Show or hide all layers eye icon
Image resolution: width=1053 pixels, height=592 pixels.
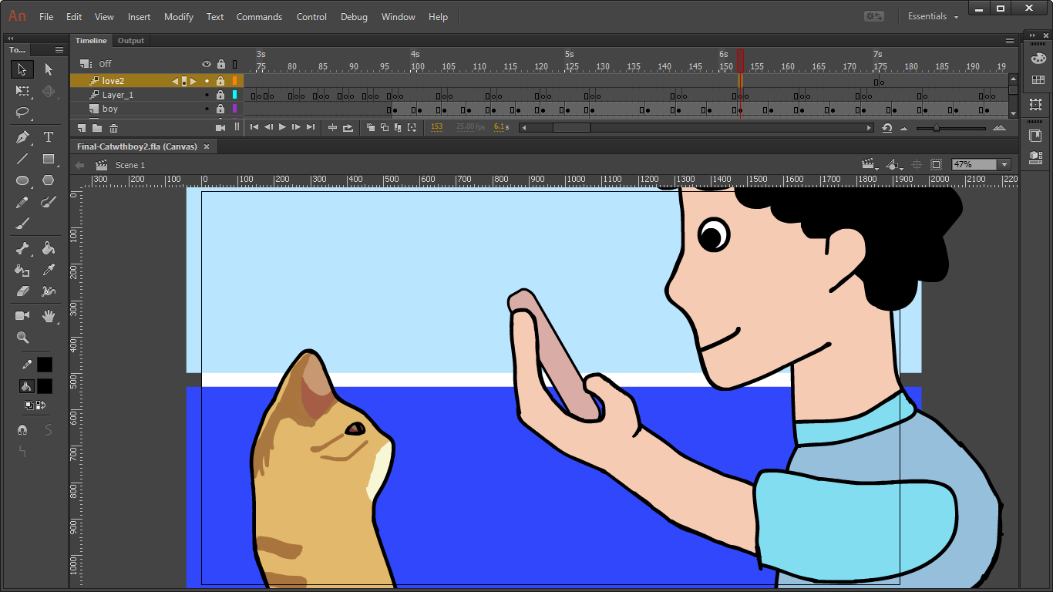click(x=207, y=64)
